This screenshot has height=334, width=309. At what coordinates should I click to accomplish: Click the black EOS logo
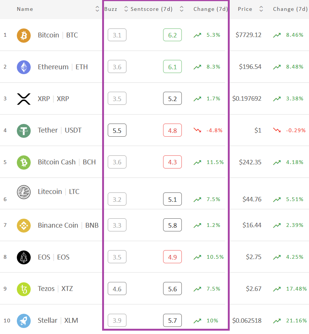click(24, 257)
